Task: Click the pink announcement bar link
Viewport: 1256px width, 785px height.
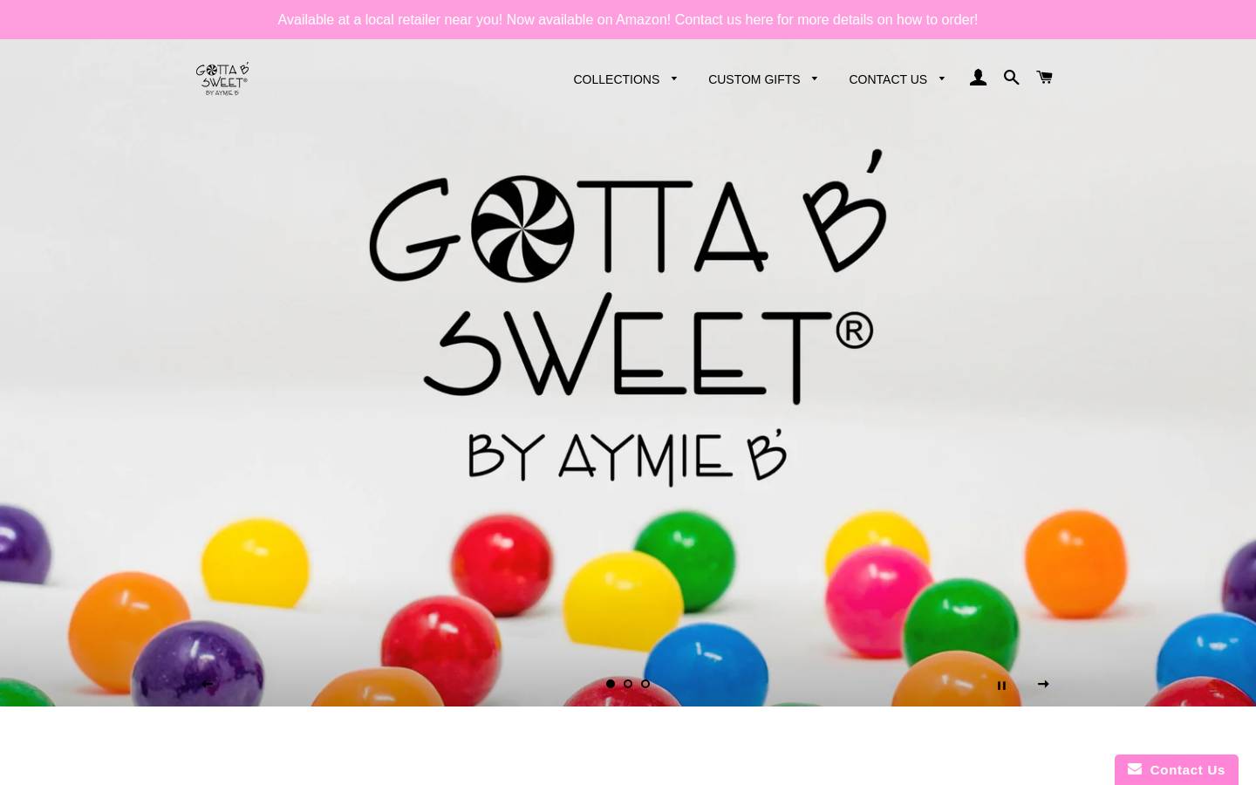Action: [x=628, y=19]
